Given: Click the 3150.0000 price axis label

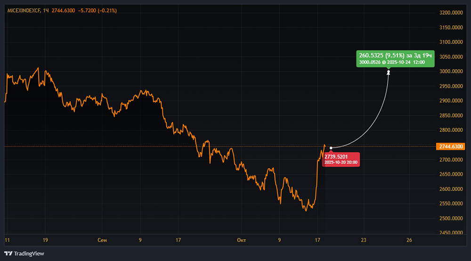Looking at the screenshot, I should (x=451, y=28).
